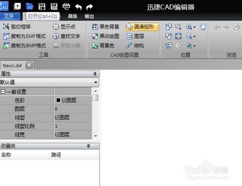Image resolution: width=242 pixels, height=186 pixels.
Task: Edit the 线型比例 value field 1
Action: (x=73, y=126)
